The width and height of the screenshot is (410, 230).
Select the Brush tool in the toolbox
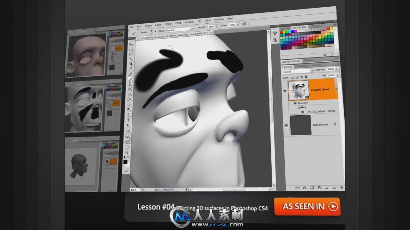point(130,78)
